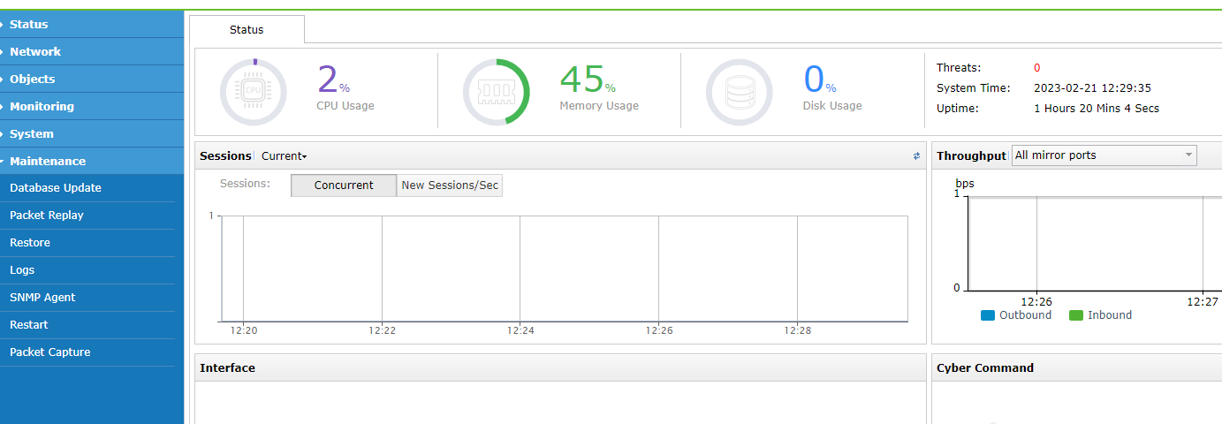
Task: Click the Throughput panel title
Action: 971,155
